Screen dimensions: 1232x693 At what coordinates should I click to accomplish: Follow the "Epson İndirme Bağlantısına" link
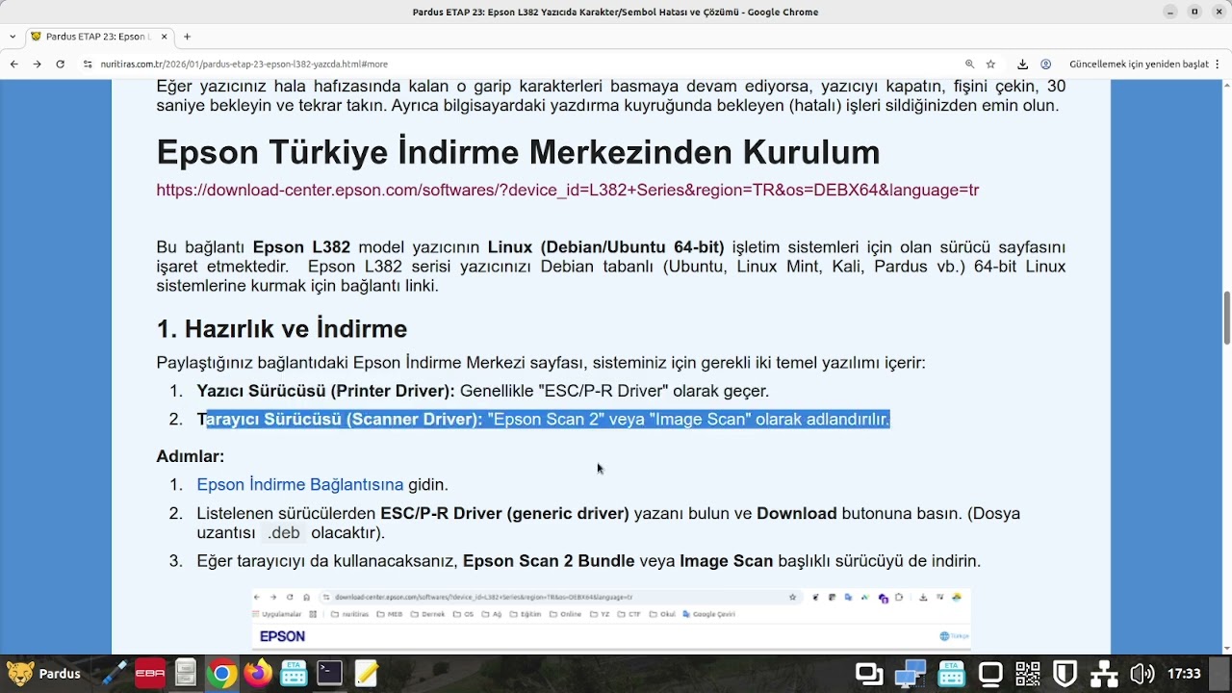[300, 484]
